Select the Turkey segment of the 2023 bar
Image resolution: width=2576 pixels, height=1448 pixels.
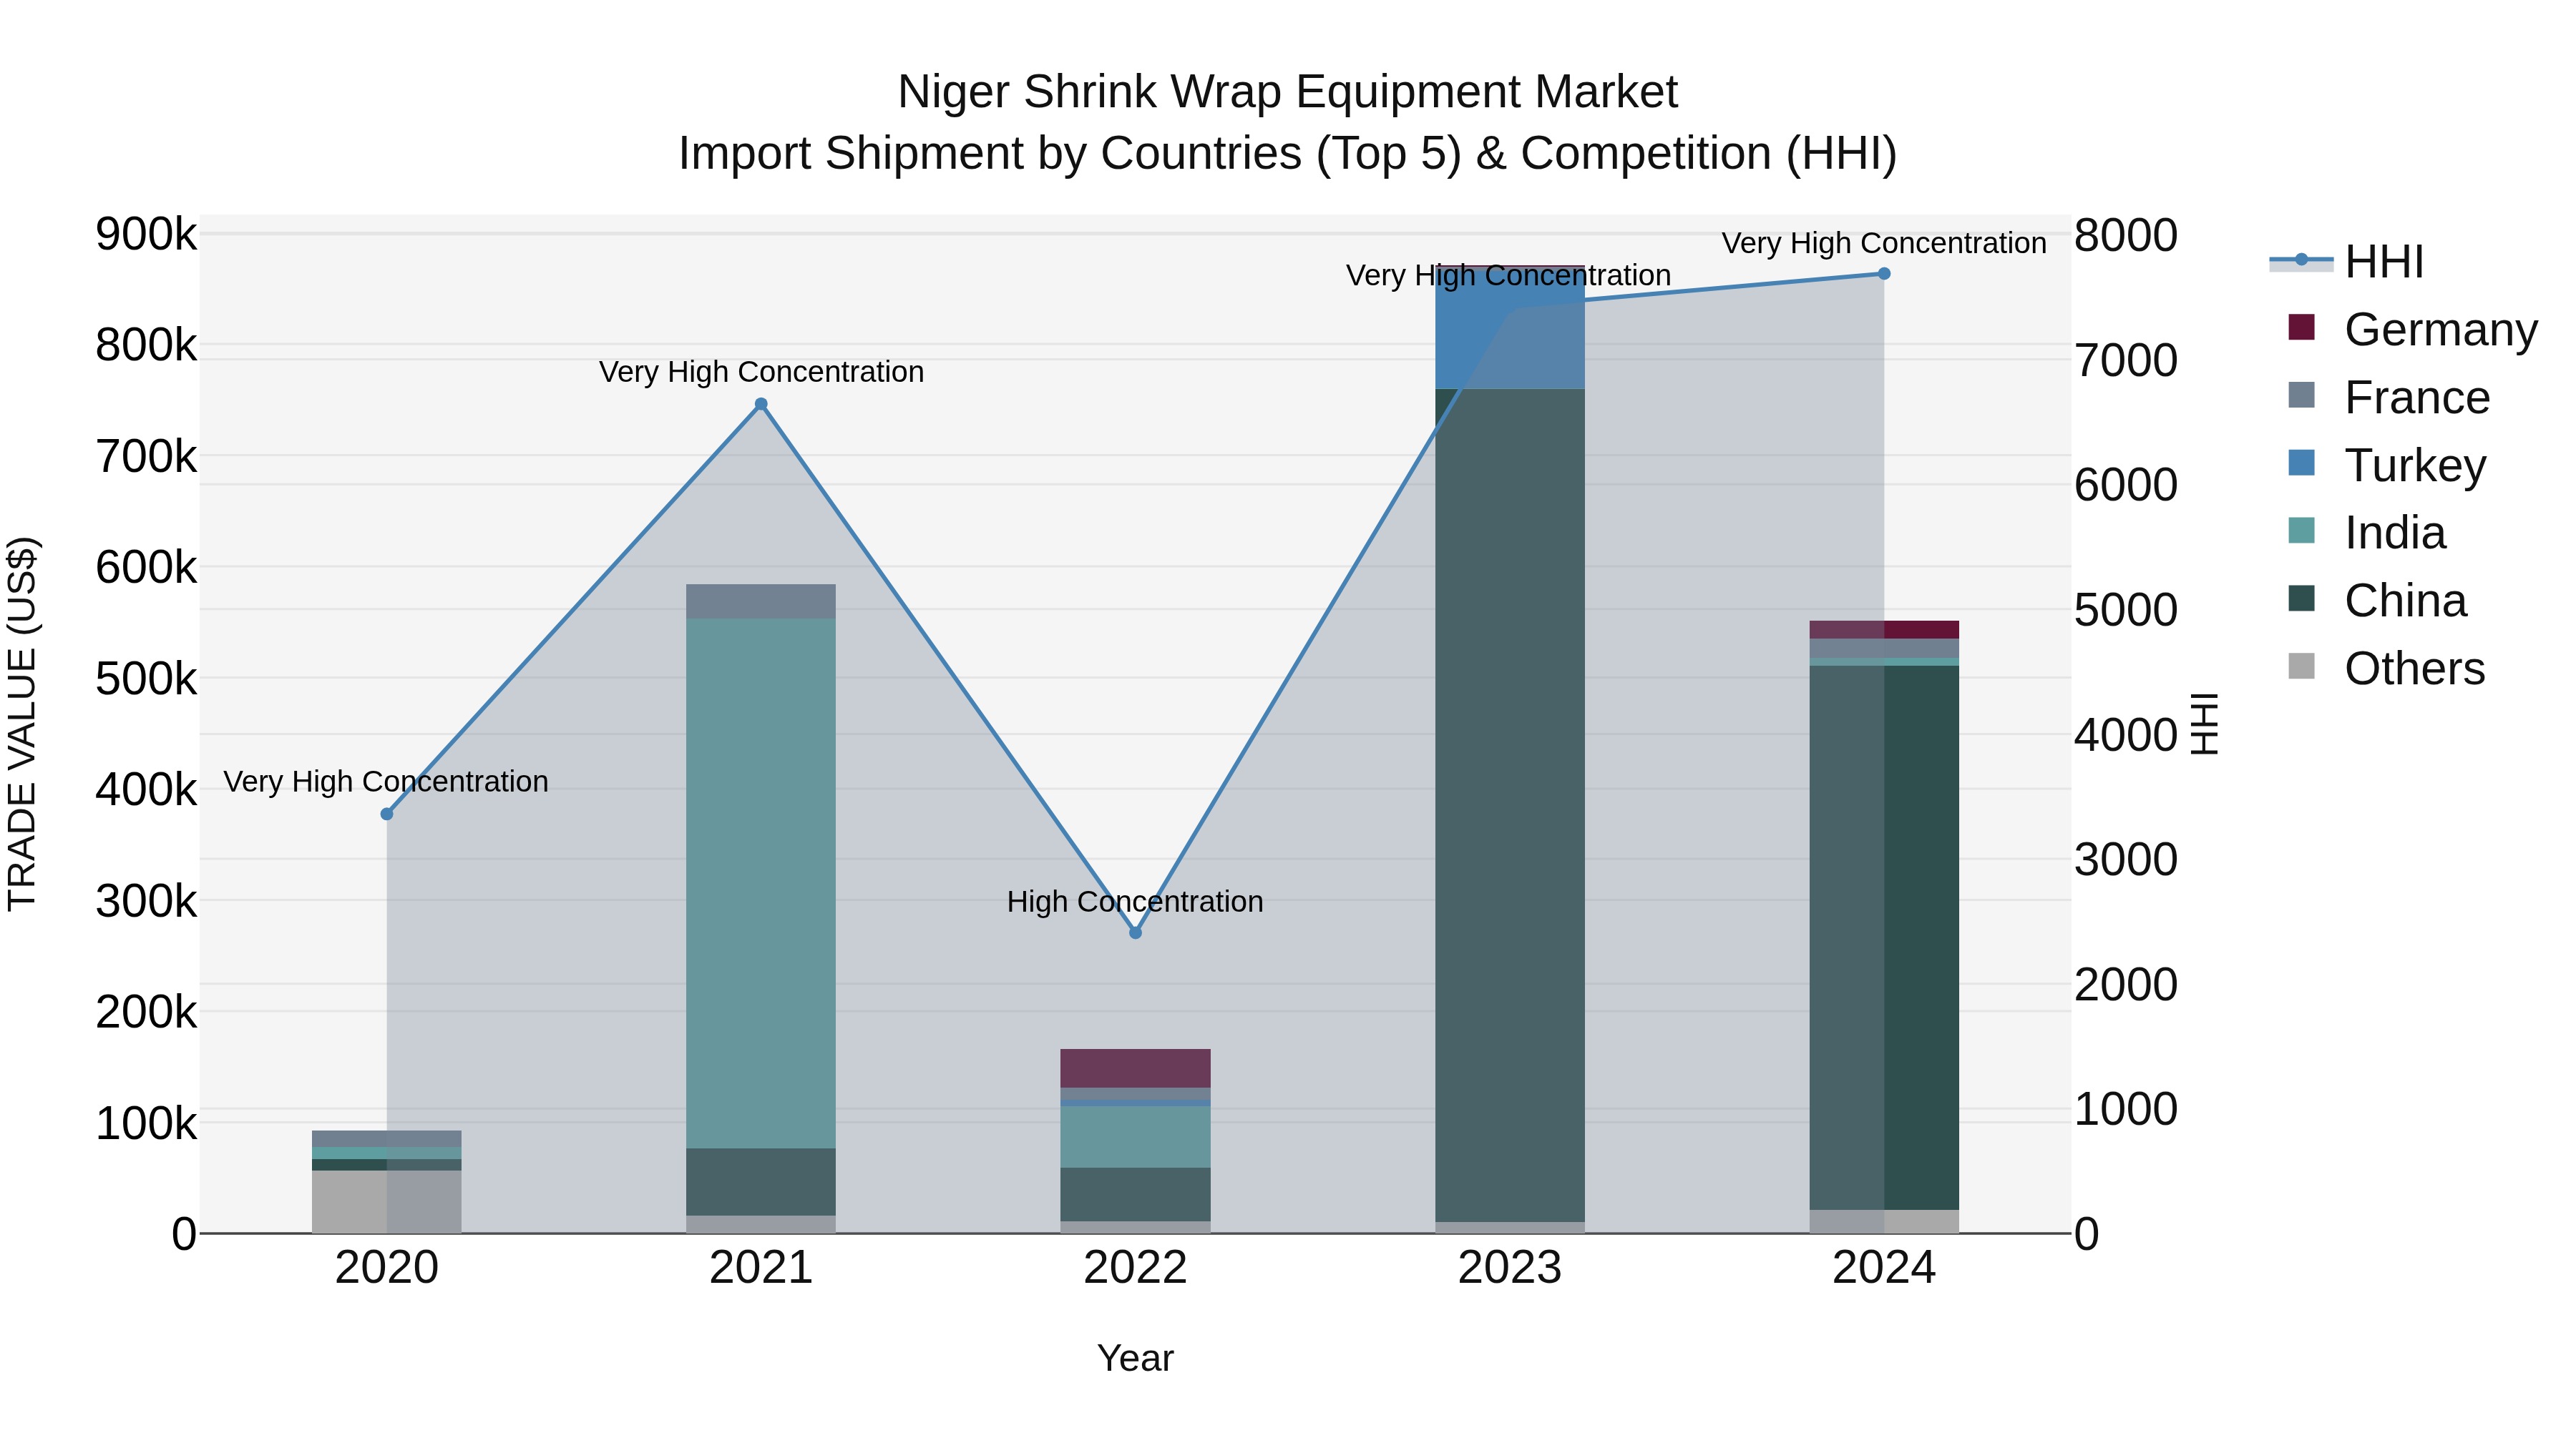pos(1510,327)
